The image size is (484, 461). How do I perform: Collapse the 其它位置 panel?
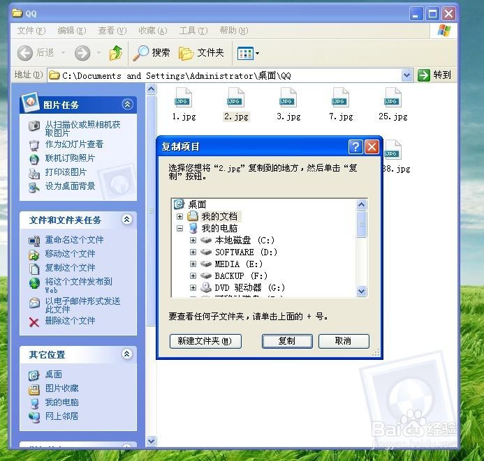pyautogui.click(x=127, y=354)
